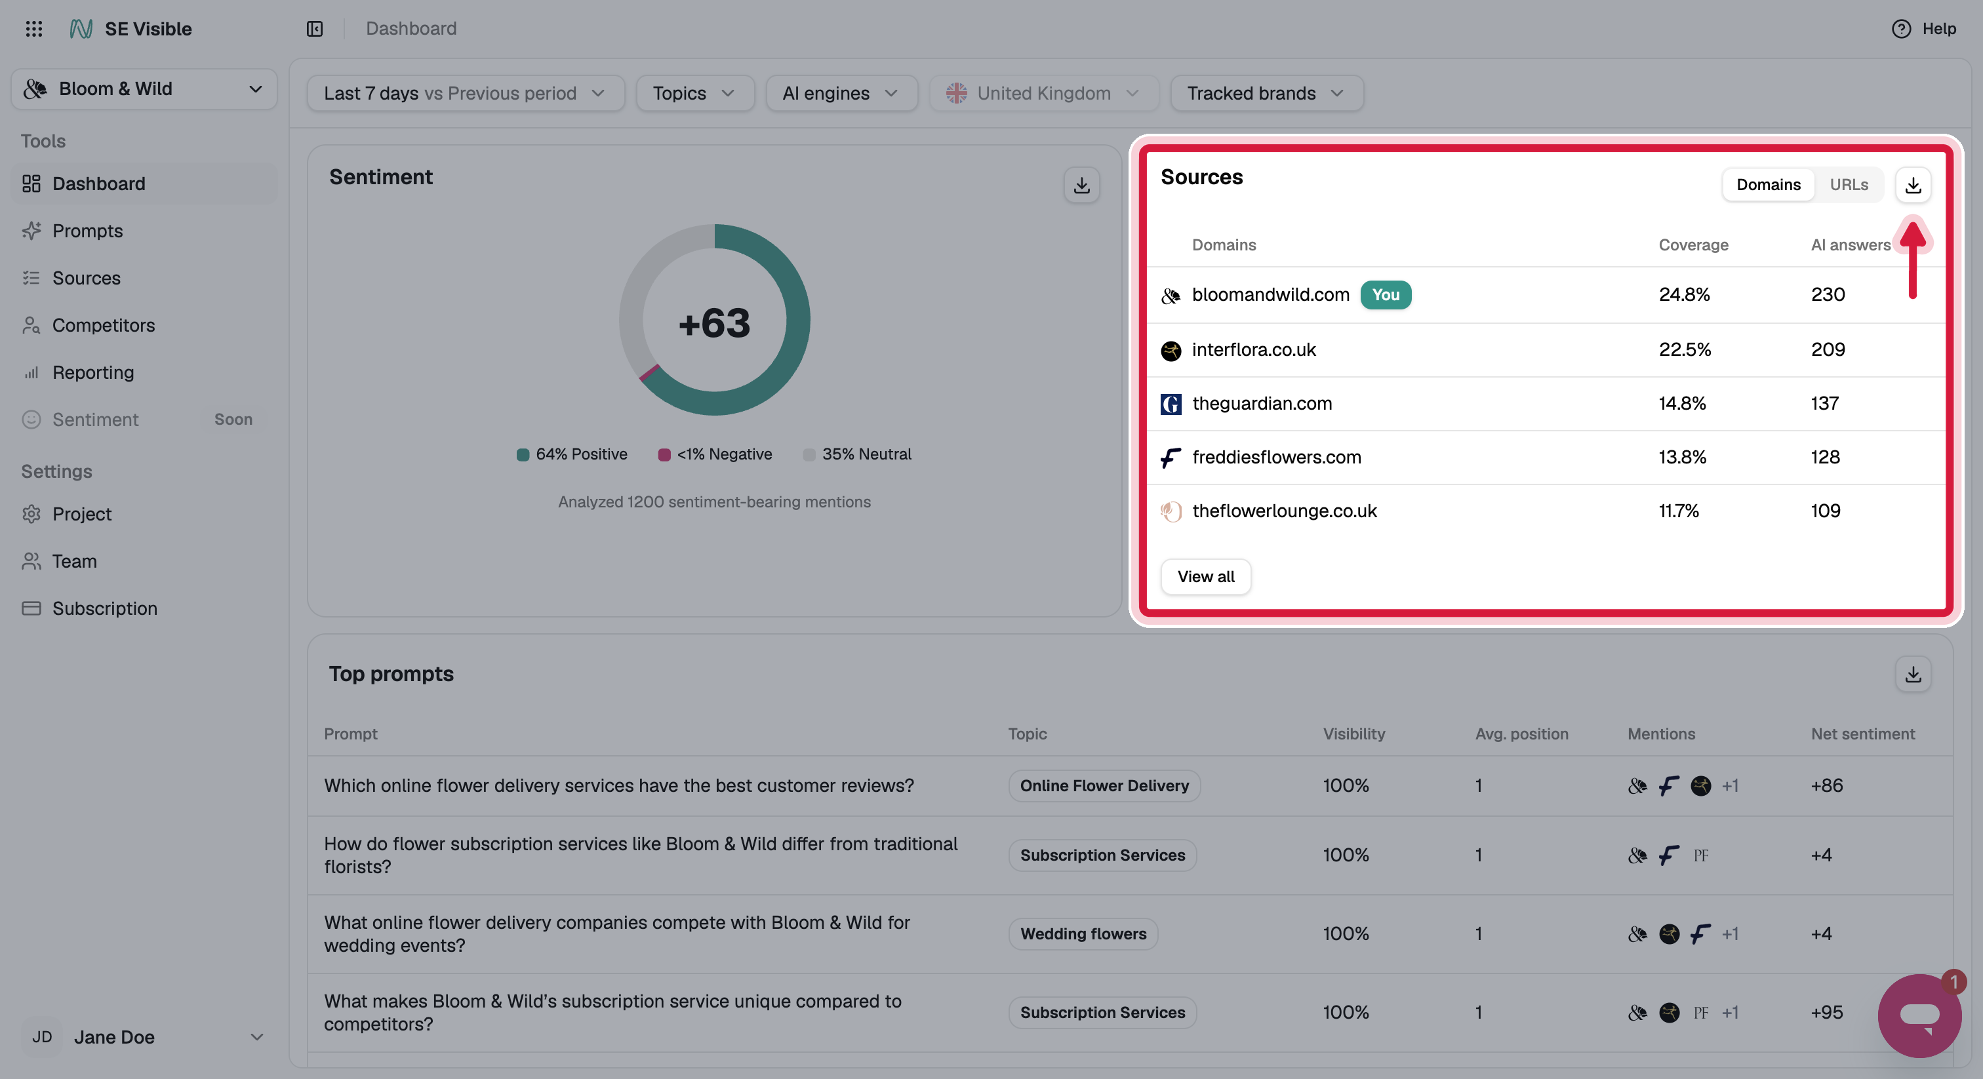The width and height of the screenshot is (1983, 1079).
Task: Click the Online Flower Delivery topic tag
Action: (x=1105, y=786)
